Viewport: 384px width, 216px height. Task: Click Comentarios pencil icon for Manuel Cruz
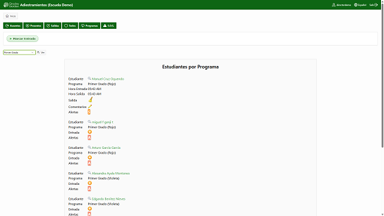pyautogui.click(x=90, y=107)
